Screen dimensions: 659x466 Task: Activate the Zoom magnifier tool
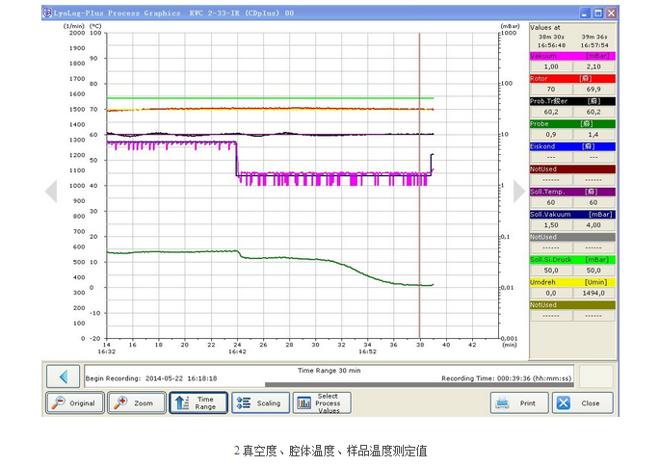click(x=135, y=402)
